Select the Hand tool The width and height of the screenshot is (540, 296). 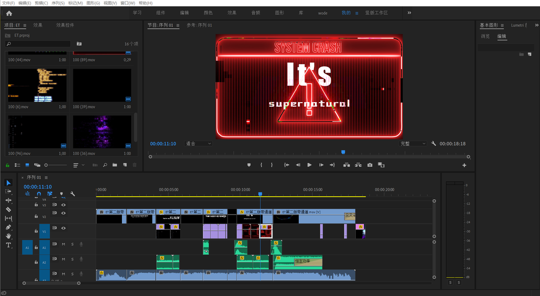click(x=8, y=236)
